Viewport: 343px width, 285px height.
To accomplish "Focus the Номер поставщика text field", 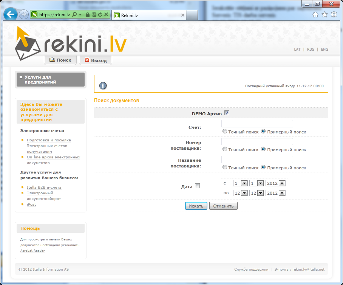I will pyautogui.click(x=257, y=141).
